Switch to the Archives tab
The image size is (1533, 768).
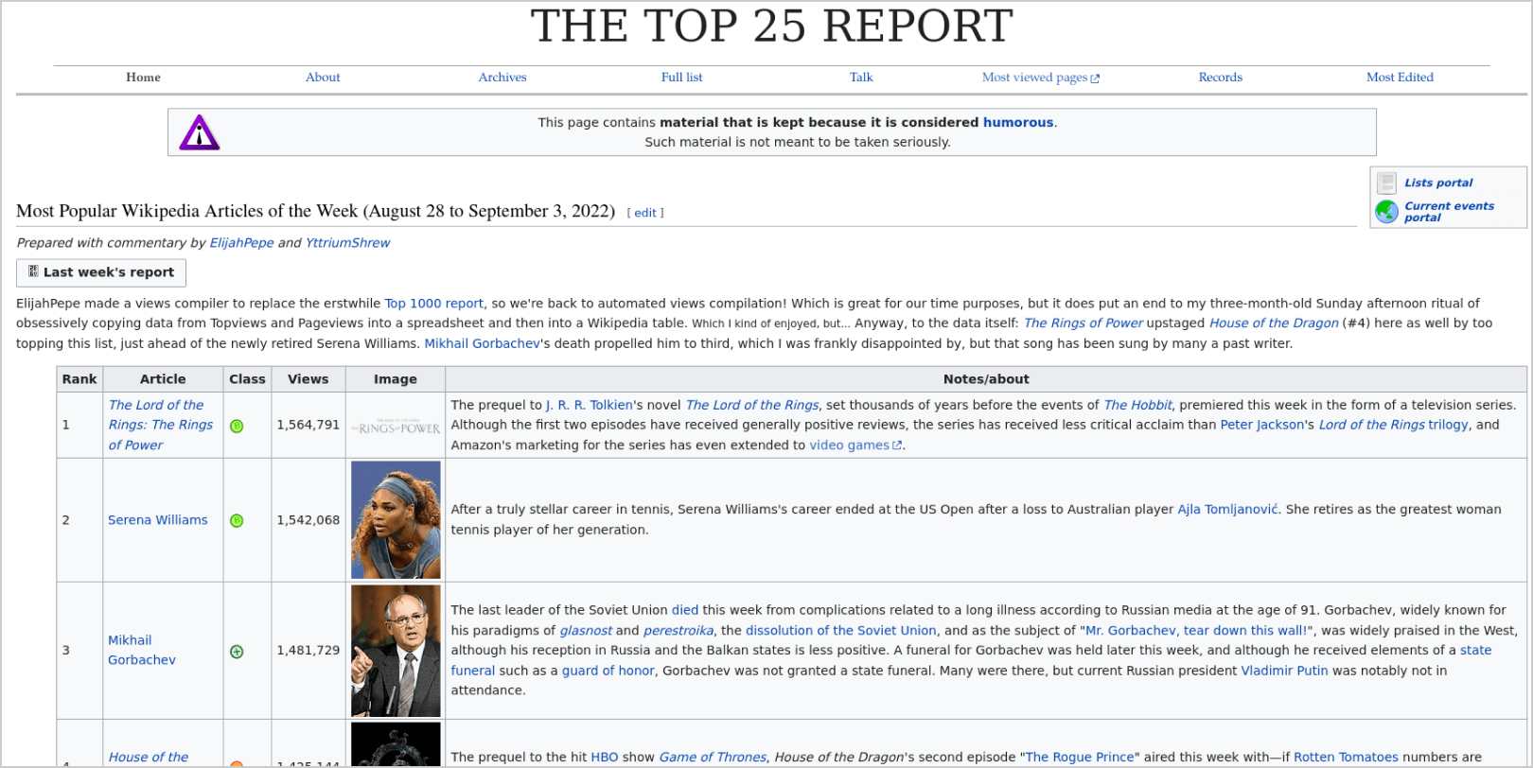click(502, 78)
